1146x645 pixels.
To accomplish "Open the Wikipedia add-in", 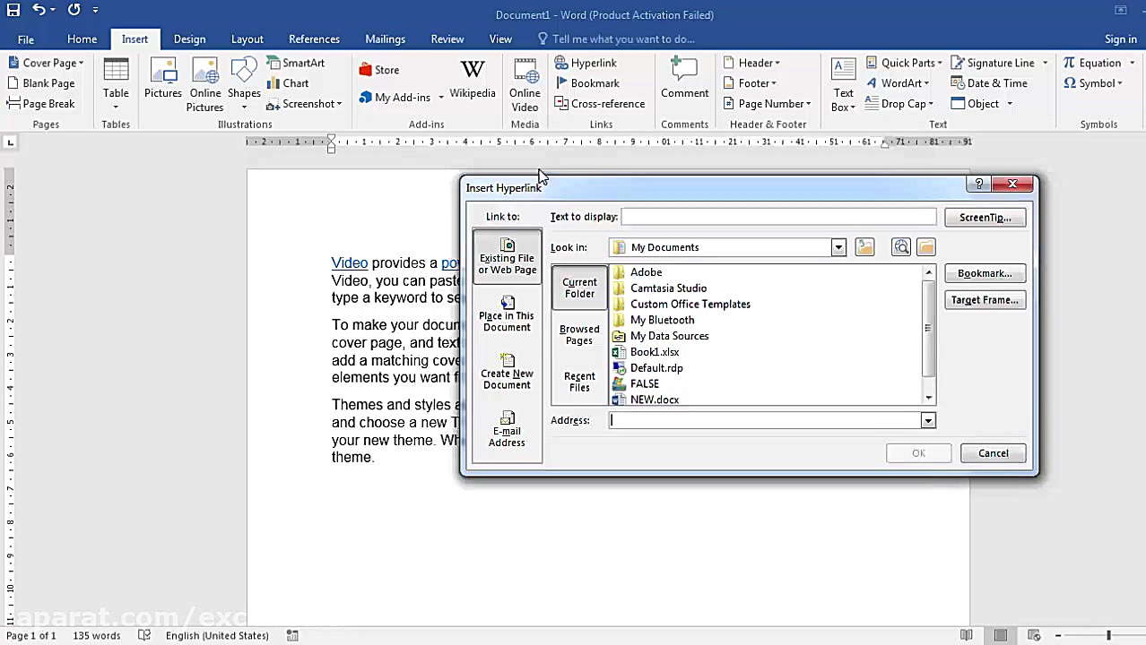I will 472,81.
